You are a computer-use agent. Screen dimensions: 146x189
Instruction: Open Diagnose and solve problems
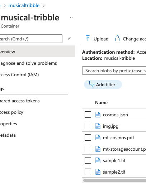(28, 63)
